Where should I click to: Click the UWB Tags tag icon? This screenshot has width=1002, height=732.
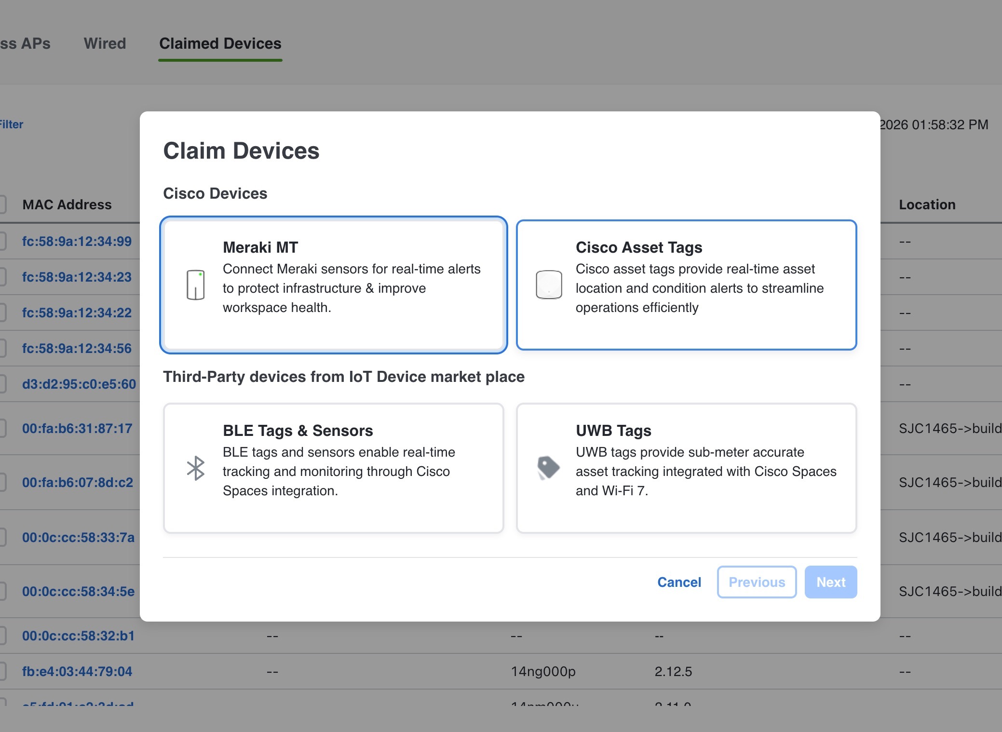coord(548,468)
